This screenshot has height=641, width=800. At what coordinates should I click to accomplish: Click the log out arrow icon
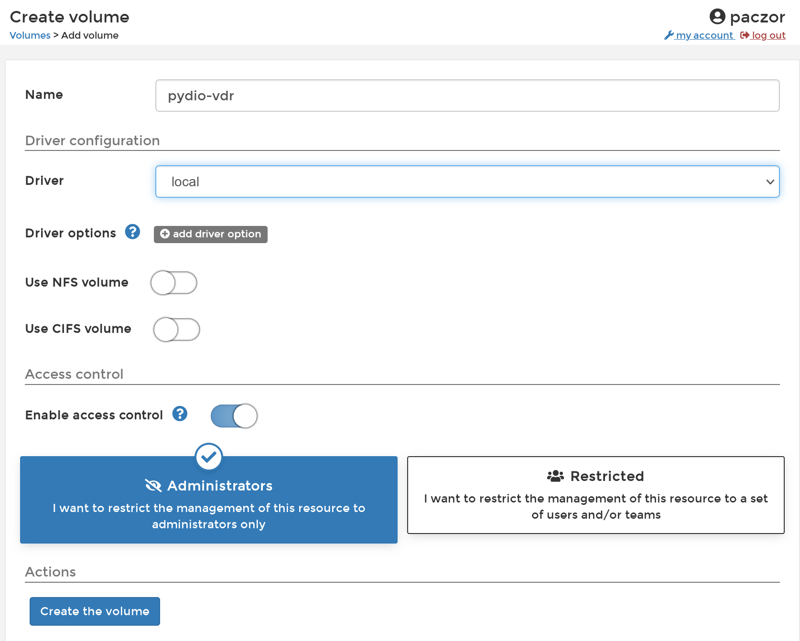pyautogui.click(x=745, y=35)
